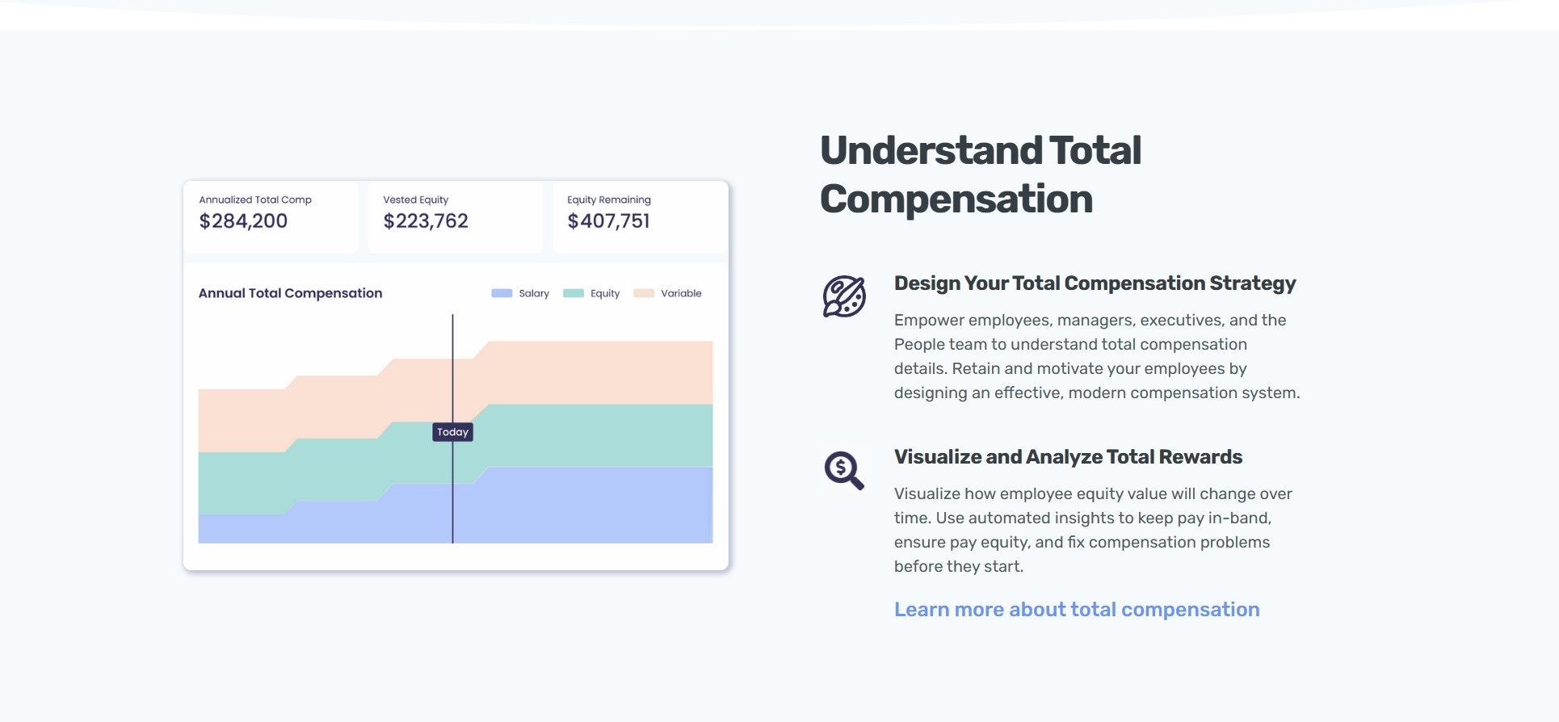The width and height of the screenshot is (1559, 722).
Task: Click the Equity Remaining card
Action: coord(641,216)
